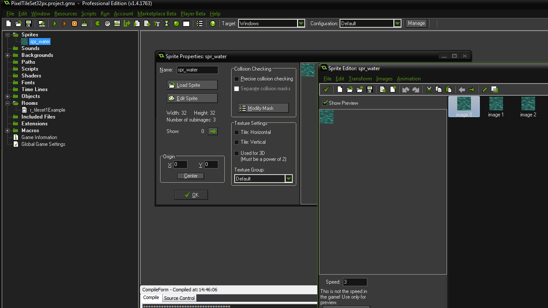Viewport: 548px width, 308px height.
Task: Cut the selected subimage in Sprite Editor
Action: pyautogui.click(x=429, y=89)
